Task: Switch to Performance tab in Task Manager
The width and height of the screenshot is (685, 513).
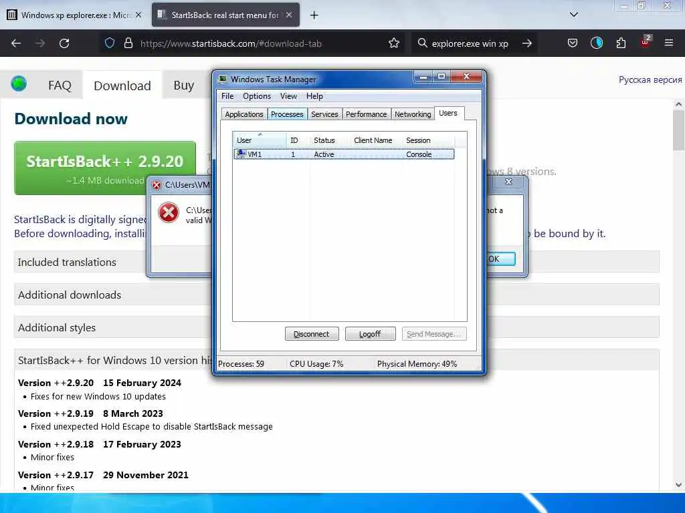Action: point(367,114)
